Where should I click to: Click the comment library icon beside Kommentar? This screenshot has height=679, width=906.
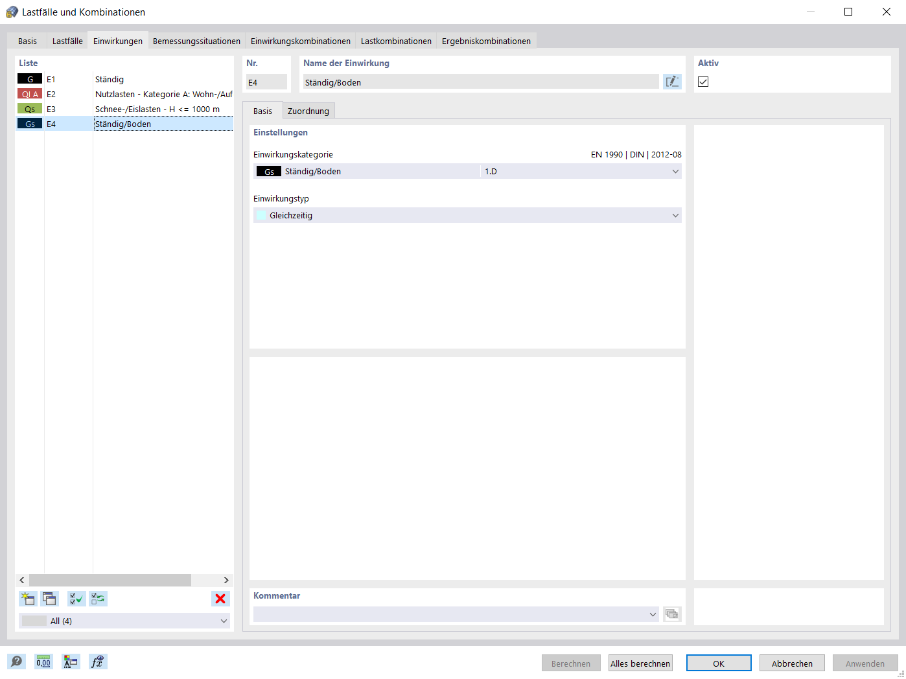tap(672, 614)
